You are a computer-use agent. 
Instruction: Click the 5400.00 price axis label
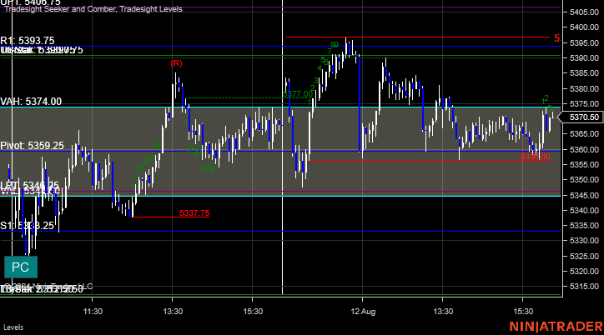pyautogui.click(x=584, y=27)
